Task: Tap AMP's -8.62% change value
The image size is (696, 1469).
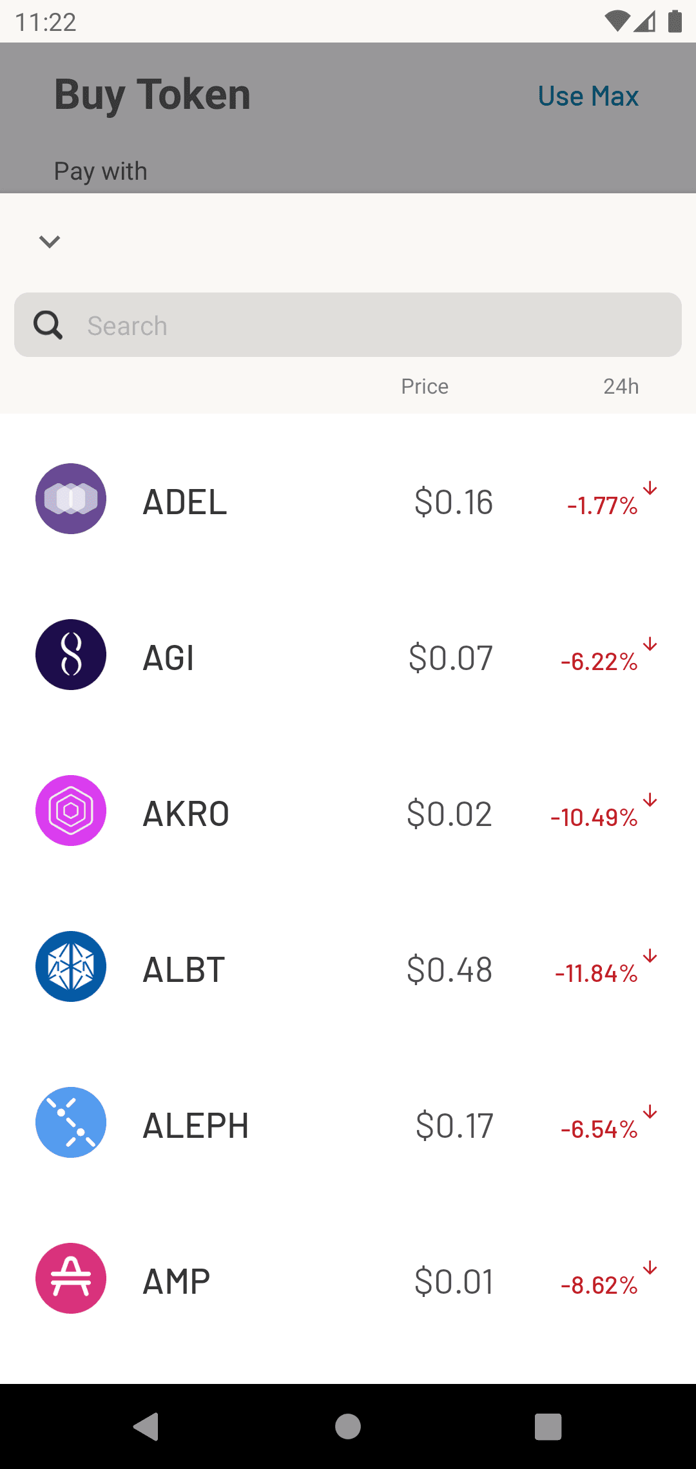Action: point(599,1285)
